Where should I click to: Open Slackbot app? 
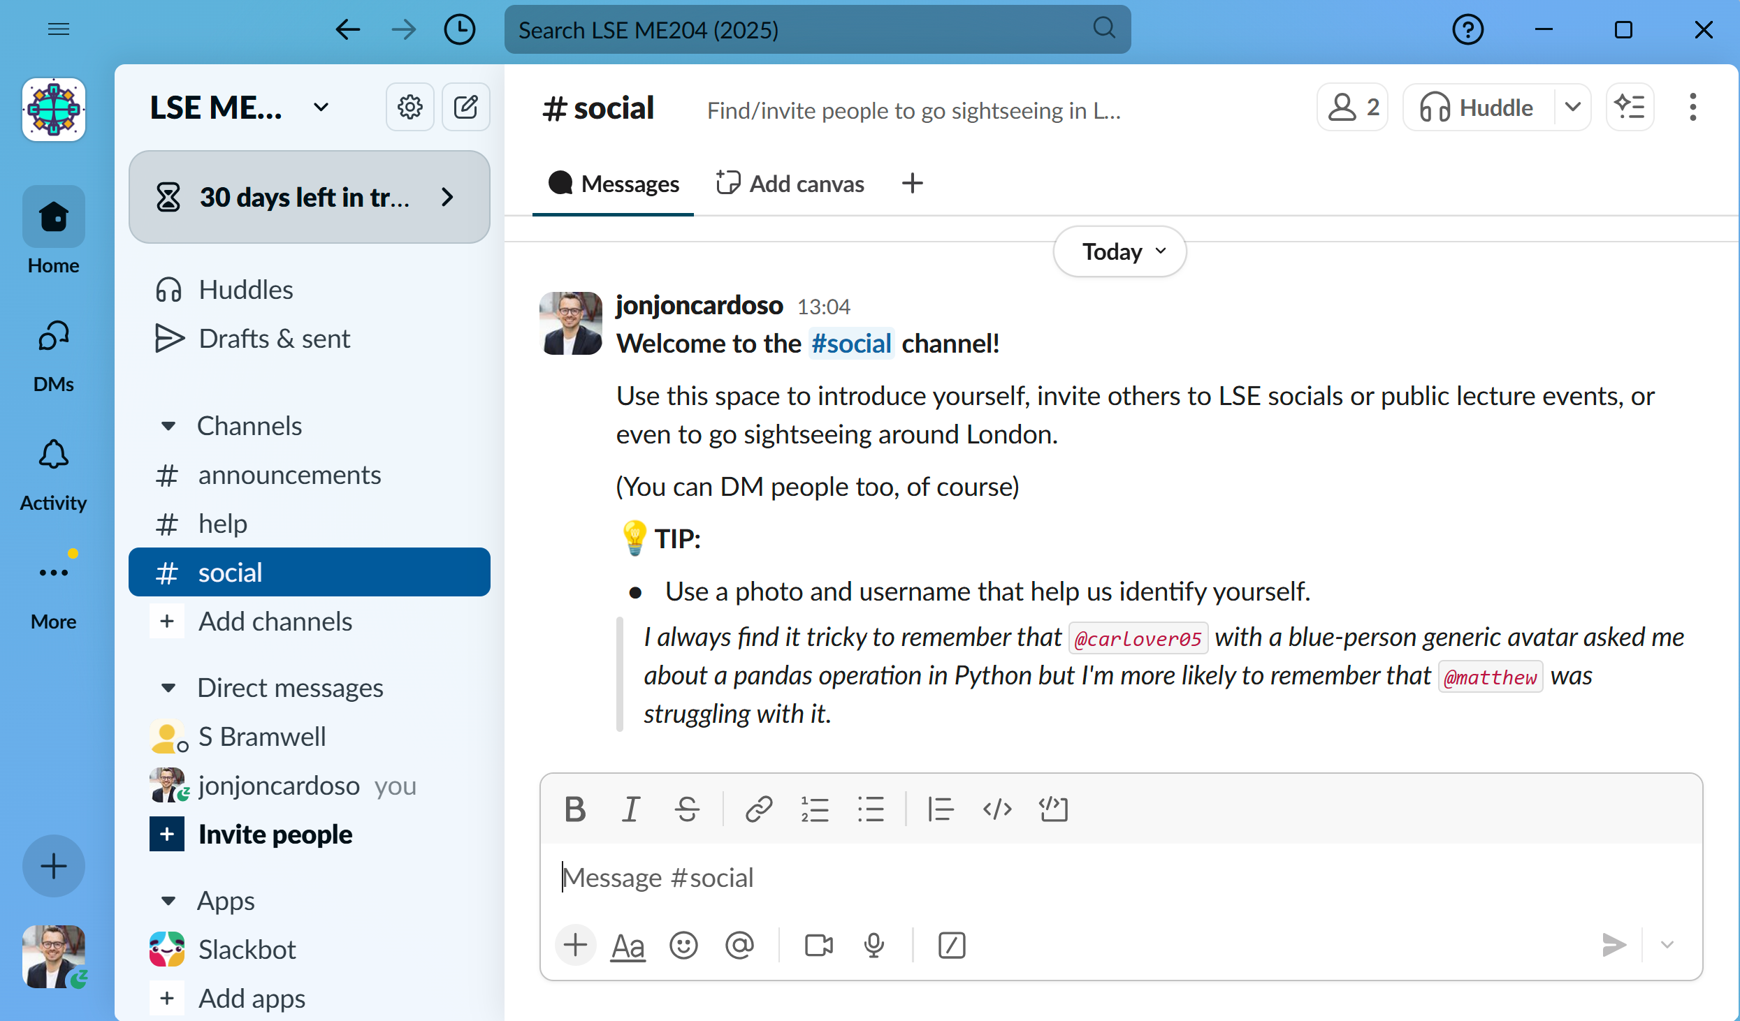click(310, 950)
